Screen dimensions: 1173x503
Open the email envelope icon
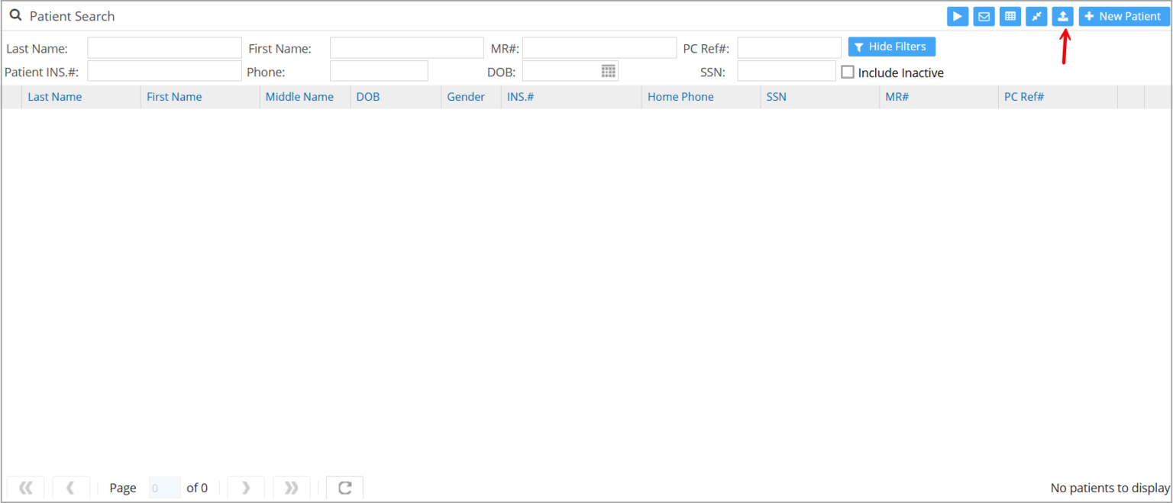pos(984,16)
